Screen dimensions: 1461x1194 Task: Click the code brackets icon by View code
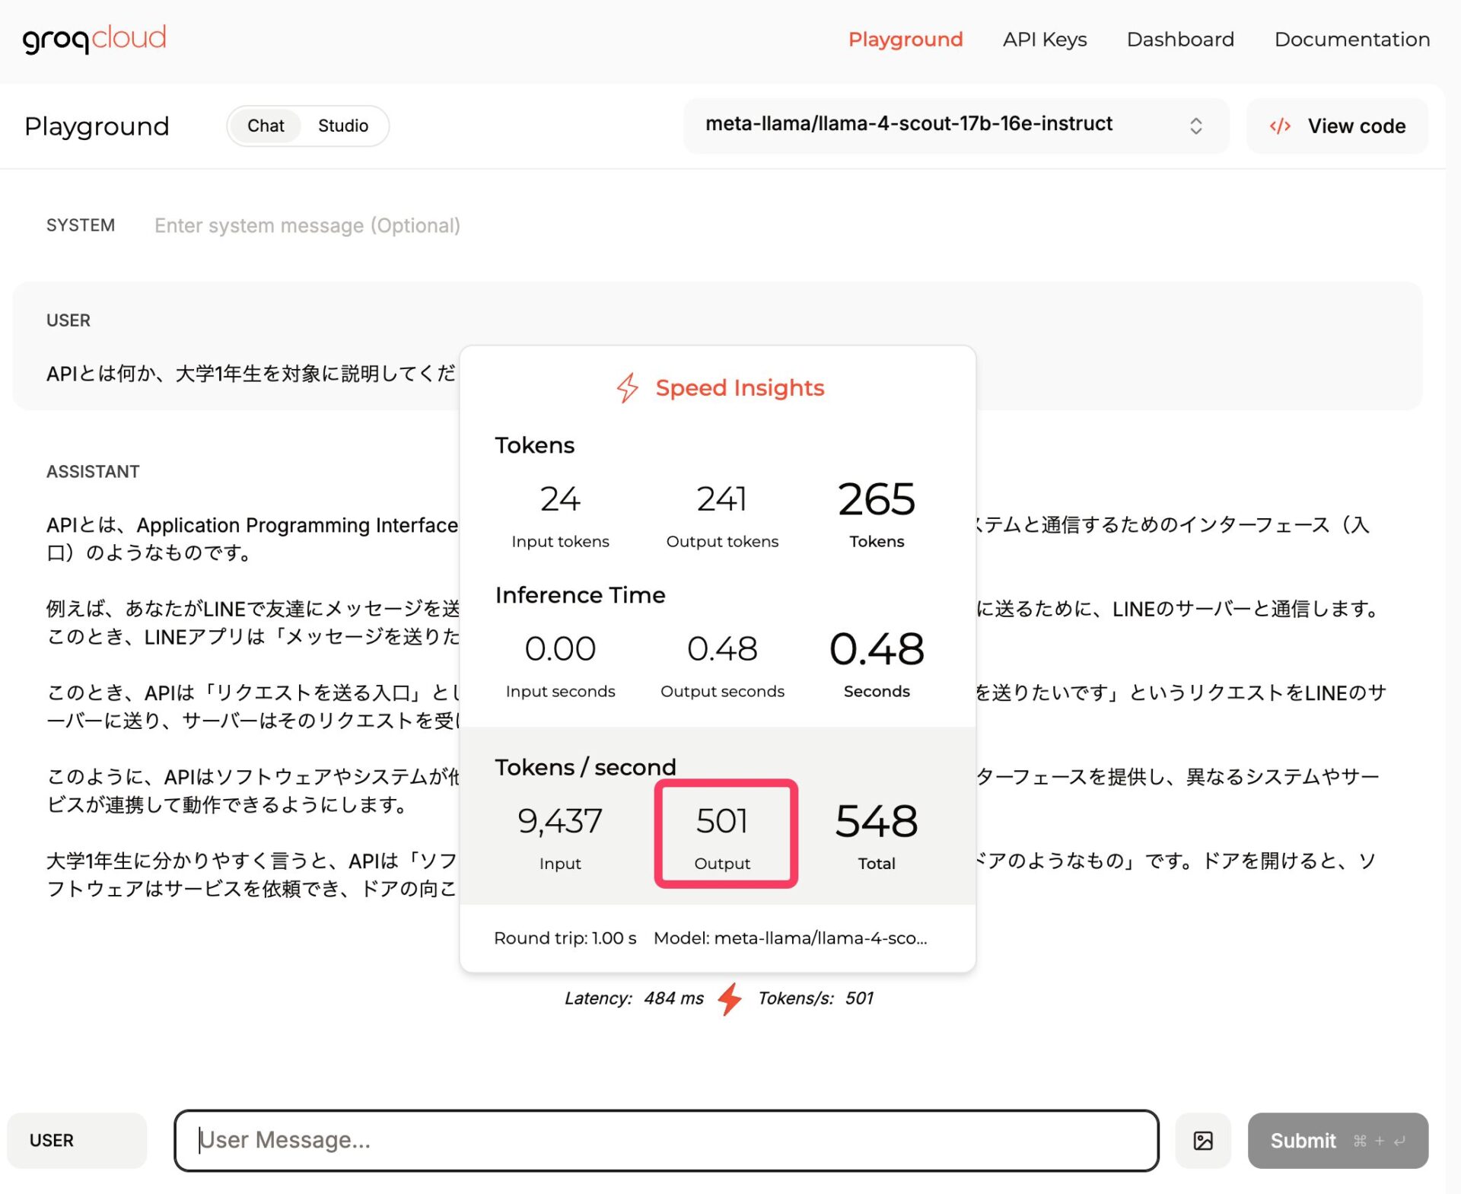pos(1280,126)
